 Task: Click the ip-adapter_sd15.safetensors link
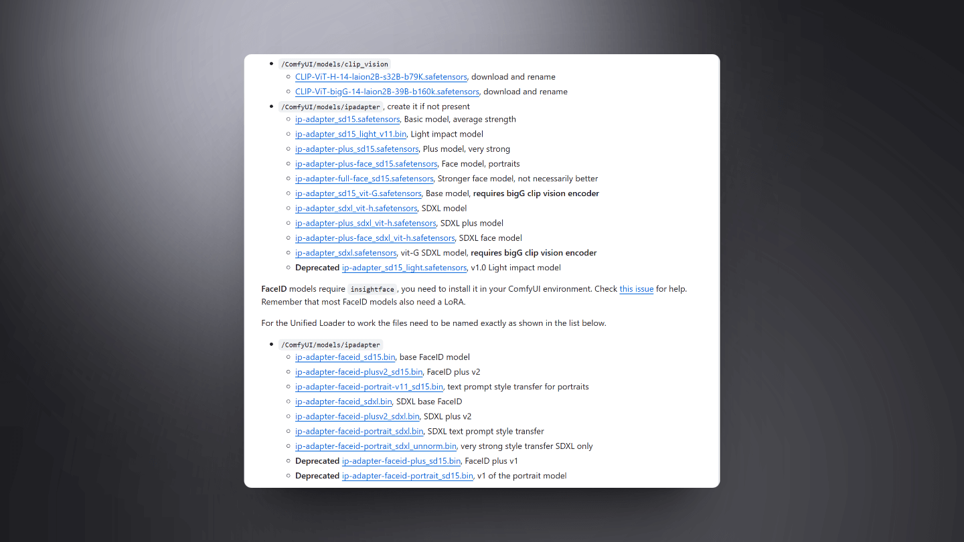347,119
